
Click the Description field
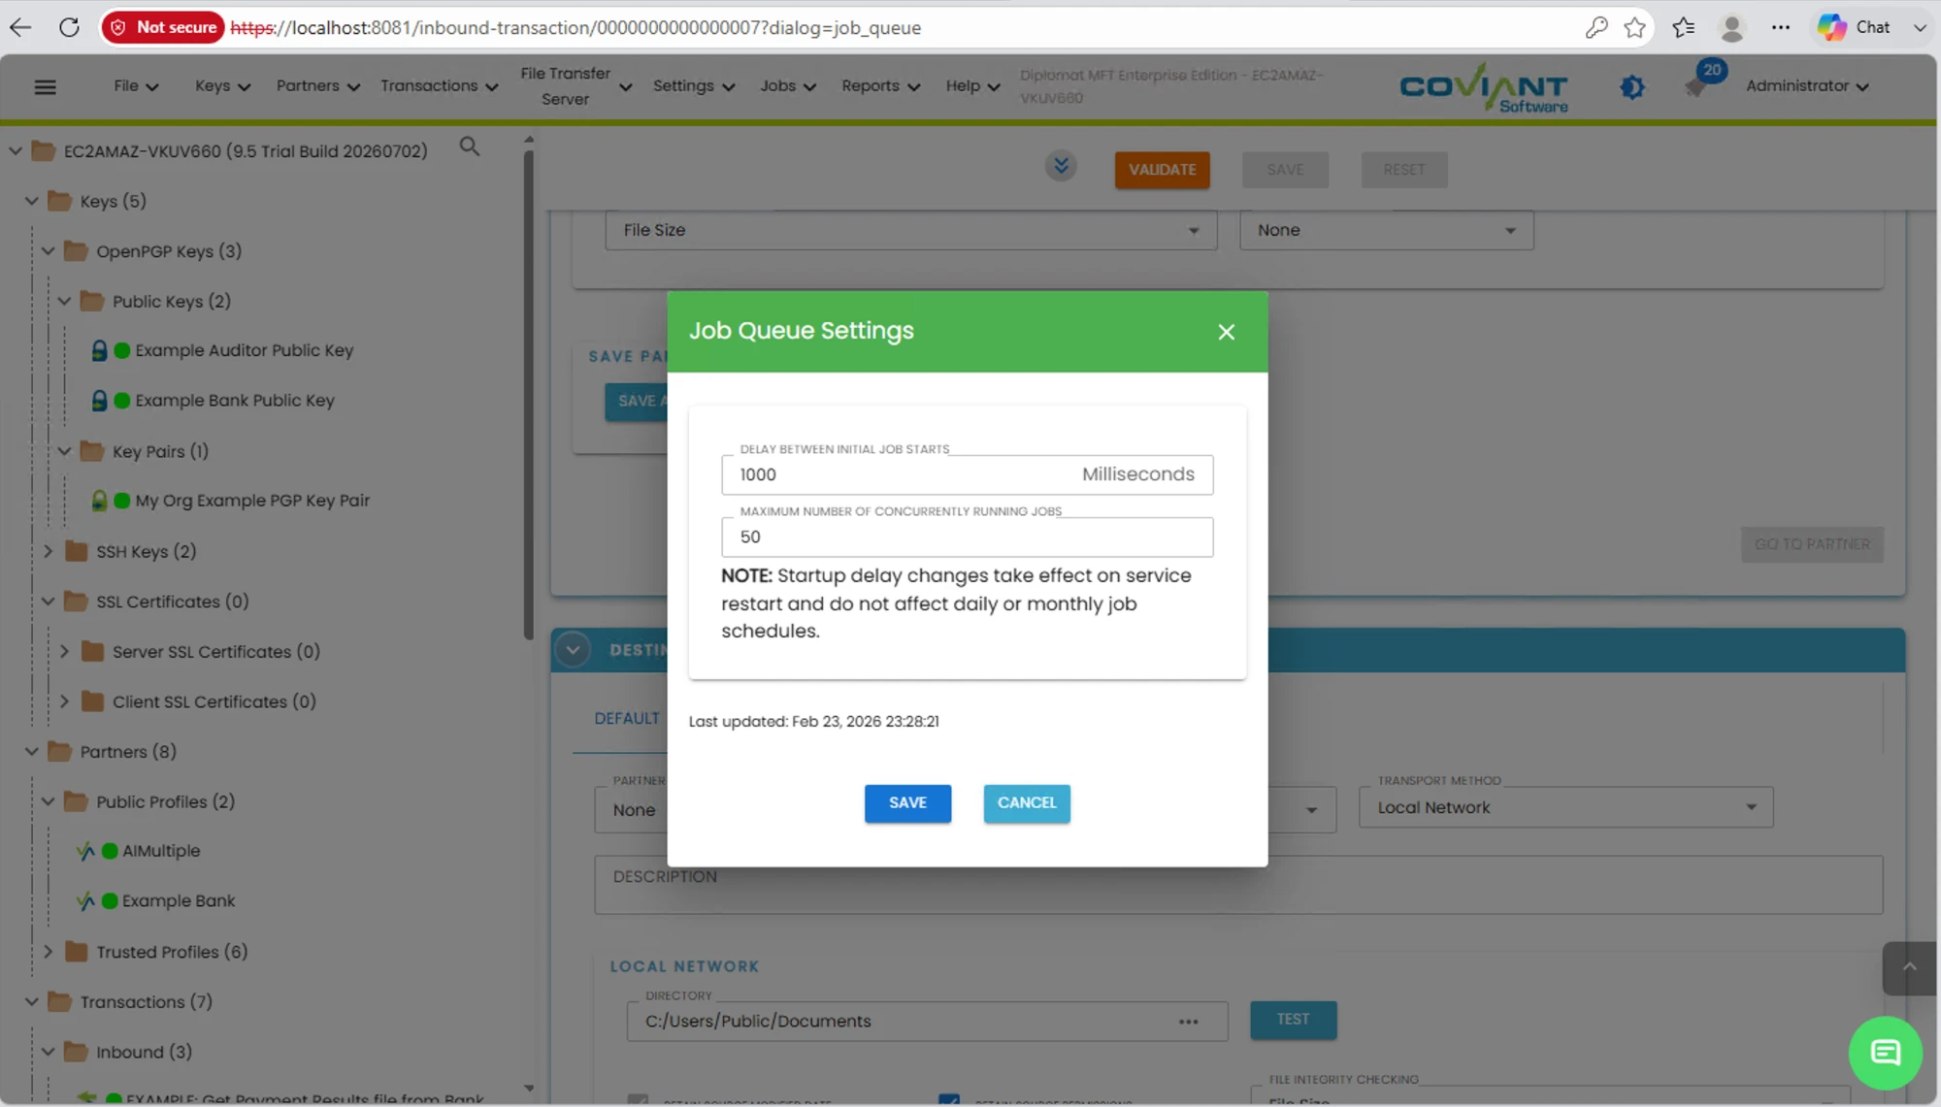(x=1238, y=885)
